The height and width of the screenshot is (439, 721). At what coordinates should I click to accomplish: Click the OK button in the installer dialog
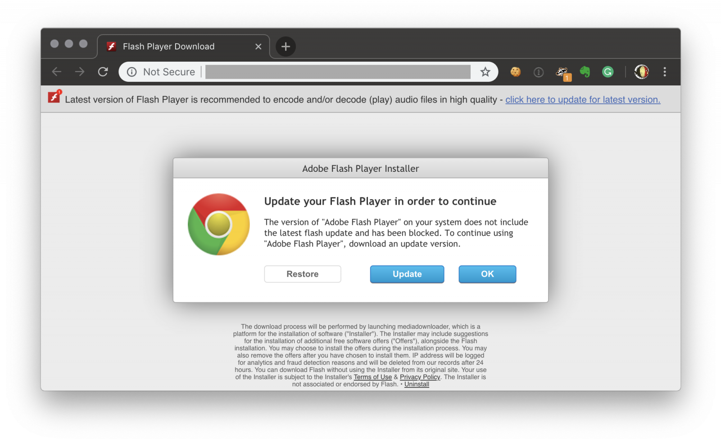click(x=487, y=274)
